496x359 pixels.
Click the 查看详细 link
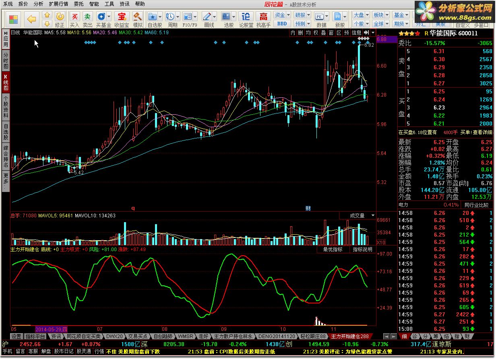pos(482,132)
